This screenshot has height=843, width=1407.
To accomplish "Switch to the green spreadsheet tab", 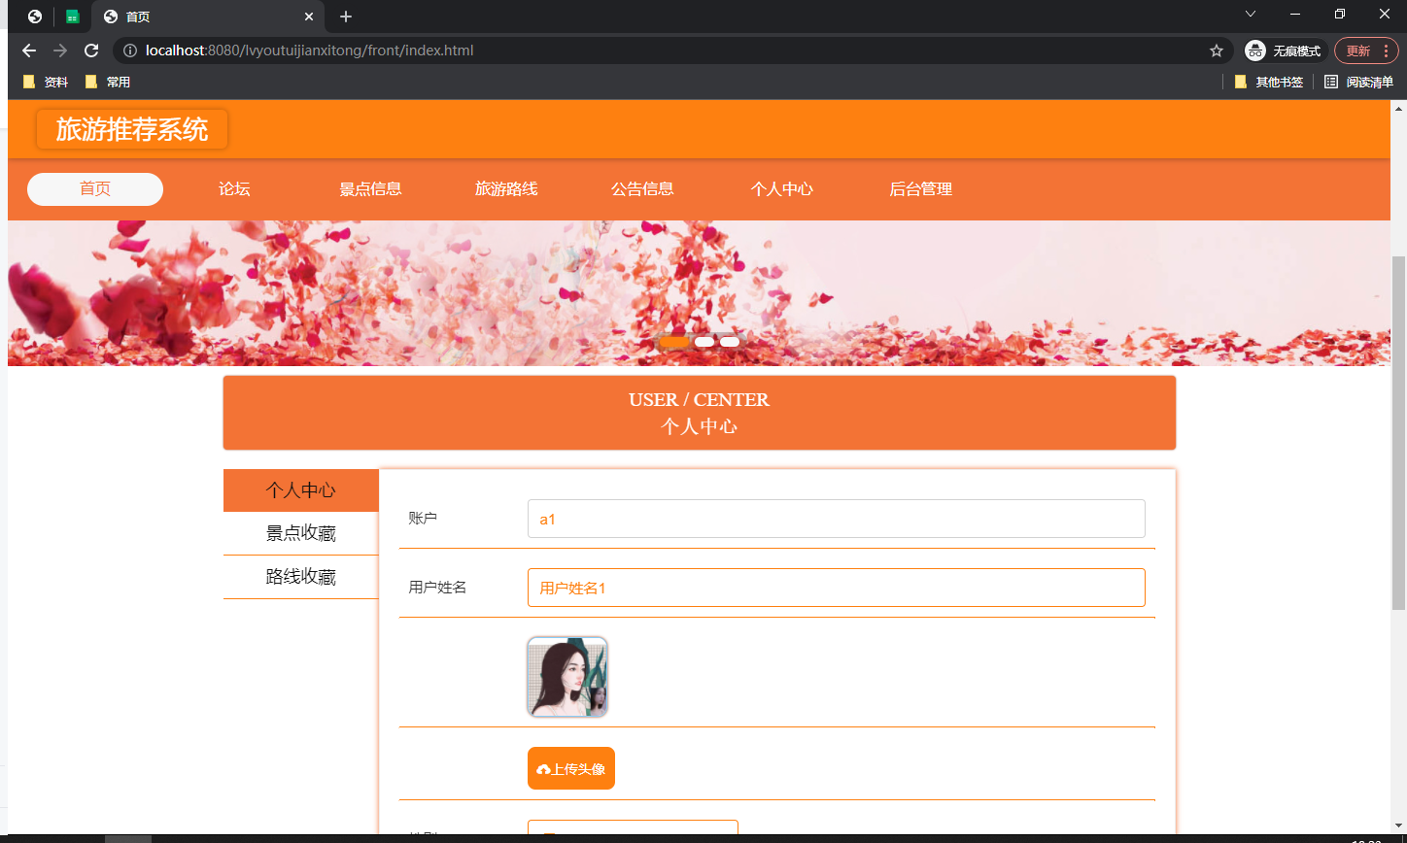I will click(x=73, y=17).
